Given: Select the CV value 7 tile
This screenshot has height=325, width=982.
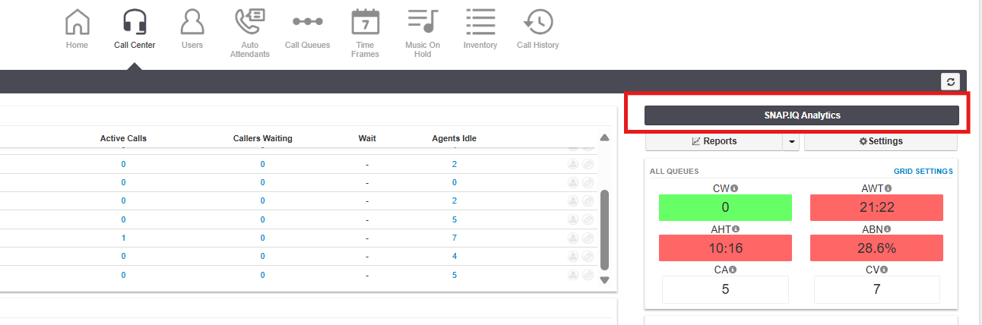Looking at the screenshot, I should 877,289.
